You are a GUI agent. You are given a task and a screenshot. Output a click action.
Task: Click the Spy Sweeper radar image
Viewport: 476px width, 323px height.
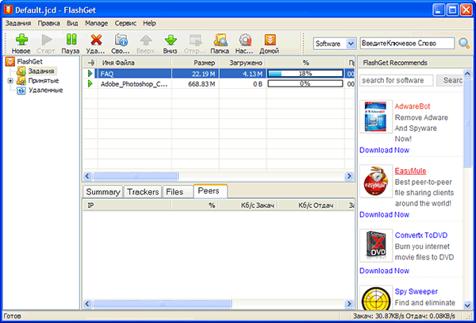pyautogui.click(x=376, y=298)
